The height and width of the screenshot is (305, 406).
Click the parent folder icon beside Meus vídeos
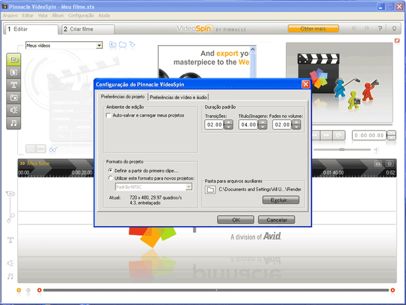(x=113, y=45)
